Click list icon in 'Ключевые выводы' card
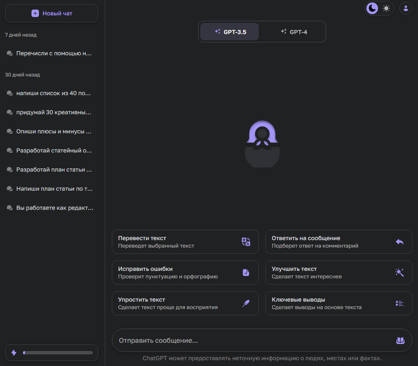This screenshot has height=366, width=418. coord(400,303)
